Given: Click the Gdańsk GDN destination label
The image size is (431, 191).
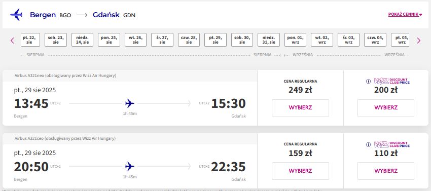Looking at the screenshot, I should 114,15.
